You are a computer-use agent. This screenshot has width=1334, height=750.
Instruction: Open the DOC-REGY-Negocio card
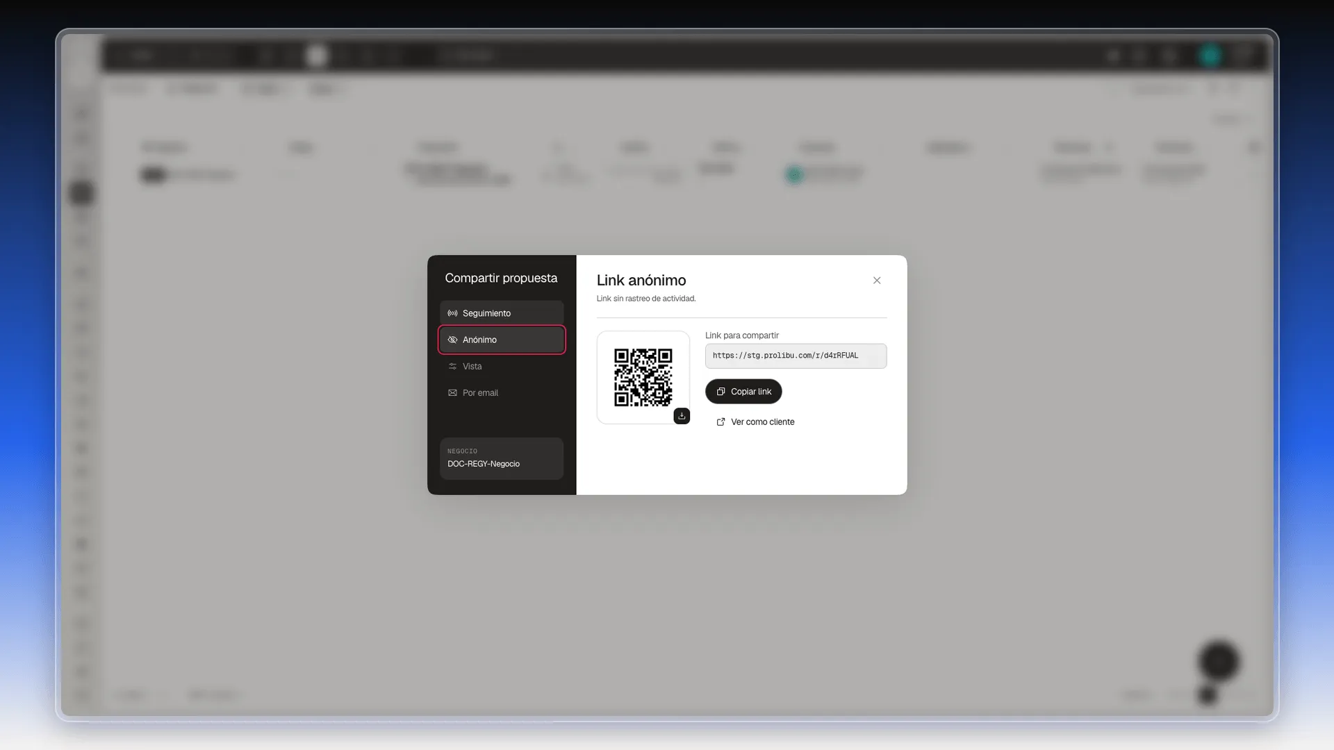click(501, 458)
